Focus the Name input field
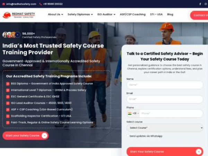This screenshot has width=208, height=156. tap(165, 85)
